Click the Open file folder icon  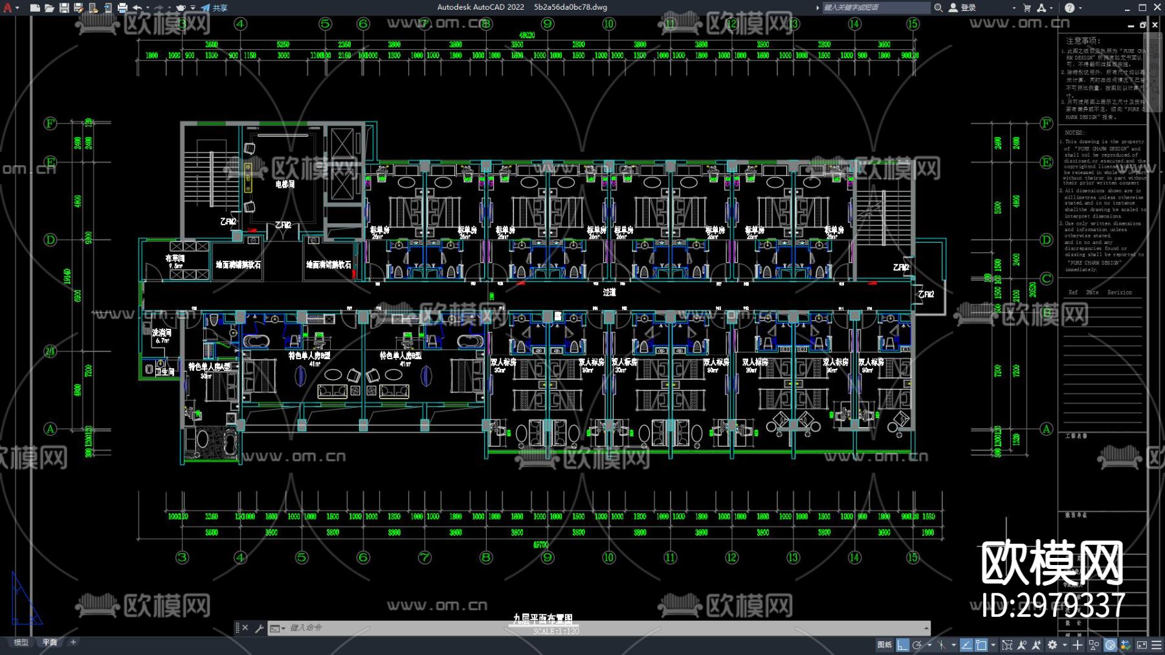click(49, 8)
